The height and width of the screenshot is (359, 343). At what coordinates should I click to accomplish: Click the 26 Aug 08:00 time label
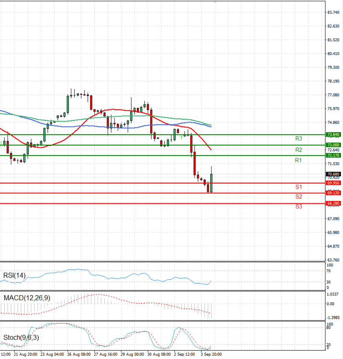pyautogui.click(x=79, y=355)
